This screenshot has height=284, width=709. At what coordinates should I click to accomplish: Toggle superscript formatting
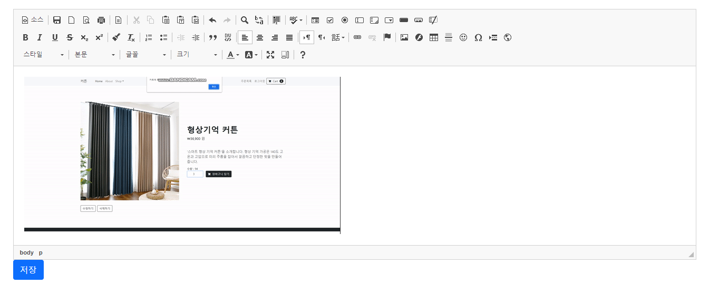(99, 37)
